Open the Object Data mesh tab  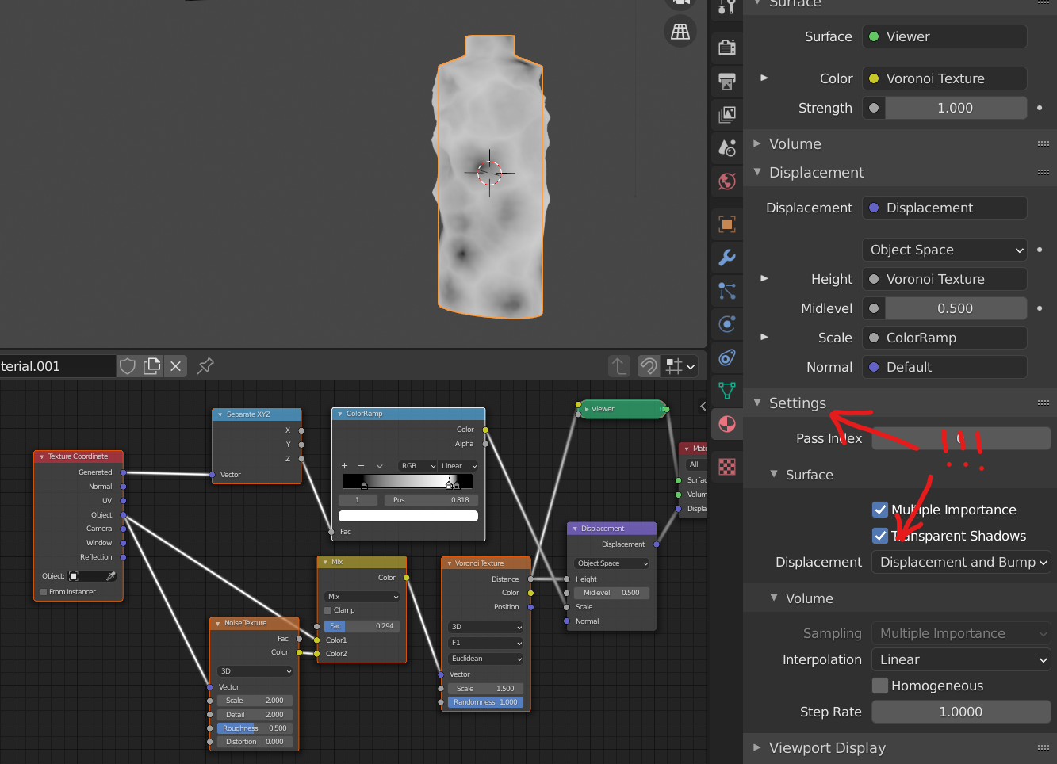pyautogui.click(x=726, y=390)
